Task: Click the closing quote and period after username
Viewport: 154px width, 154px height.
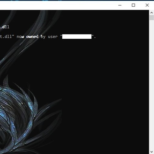Action: click(94, 37)
